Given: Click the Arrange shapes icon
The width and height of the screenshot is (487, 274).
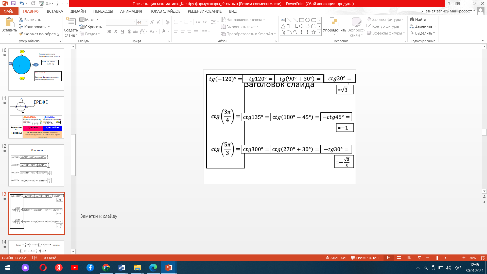Looking at the screenshot, I should coord(334,22).
